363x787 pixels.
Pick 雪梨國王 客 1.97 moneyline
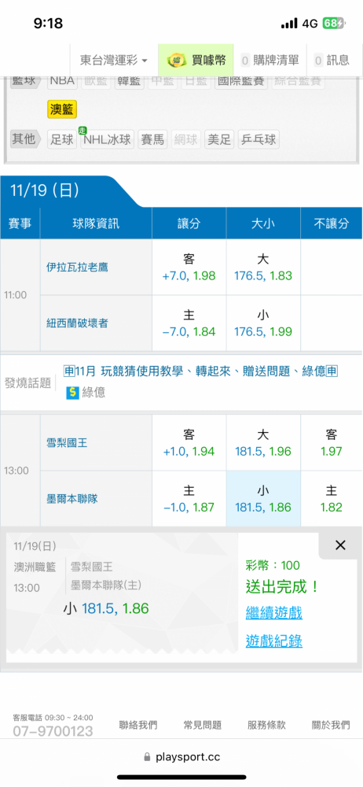tap(332, 442)
